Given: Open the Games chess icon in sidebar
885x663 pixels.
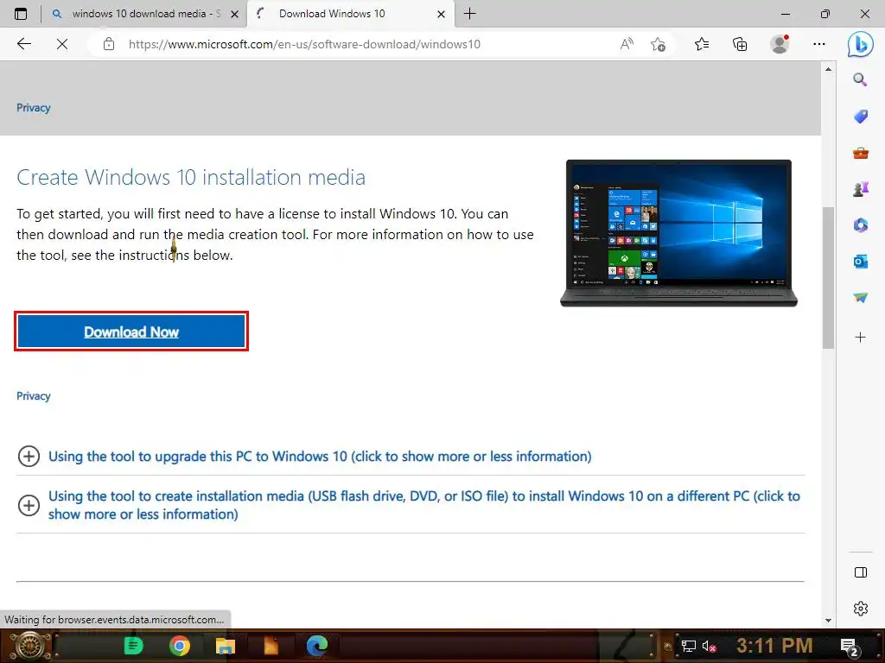Looking at the screenshot, I should [860, 189].
